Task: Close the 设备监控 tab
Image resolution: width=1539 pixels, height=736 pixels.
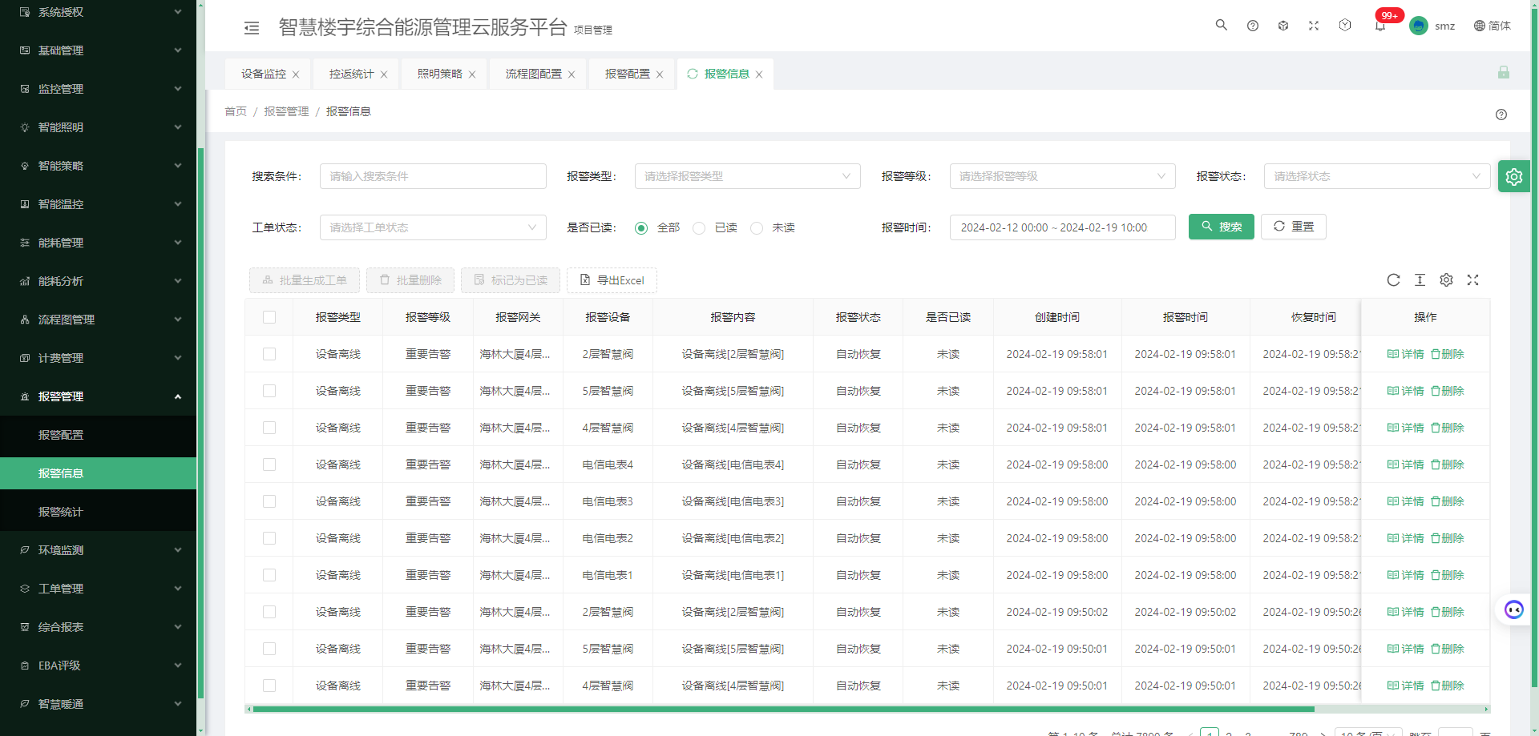Action: (x=296, y=74)
